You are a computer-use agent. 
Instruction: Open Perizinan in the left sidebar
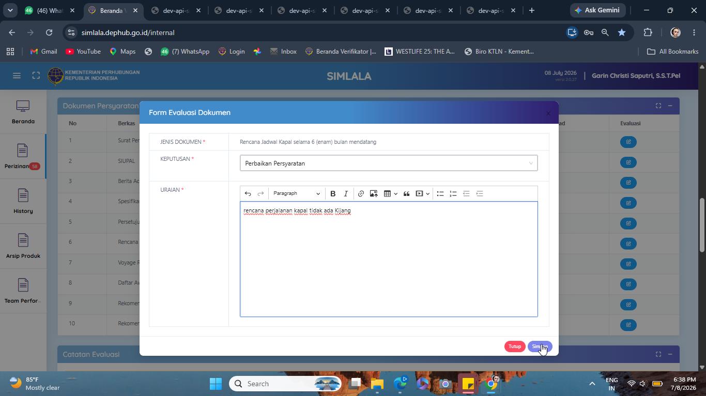click(x=23, y=157)
